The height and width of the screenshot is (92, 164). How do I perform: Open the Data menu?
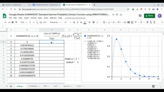(x=40, y=18)
